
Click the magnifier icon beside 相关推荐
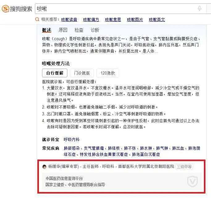[x=37, y=19]
